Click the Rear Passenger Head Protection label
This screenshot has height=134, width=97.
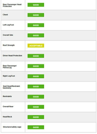click(12, 5)
